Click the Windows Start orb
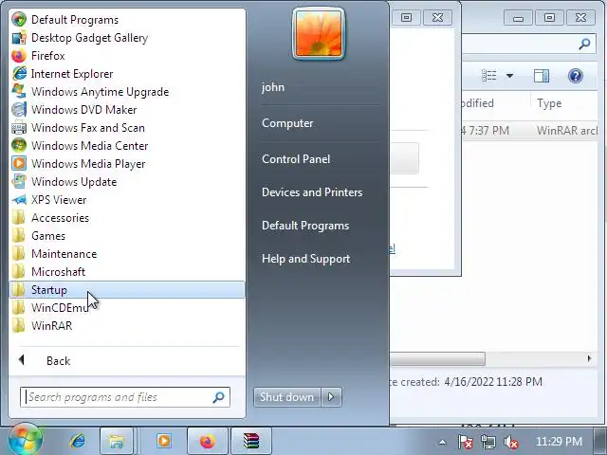607x455 pixels. tap(25, 440)
